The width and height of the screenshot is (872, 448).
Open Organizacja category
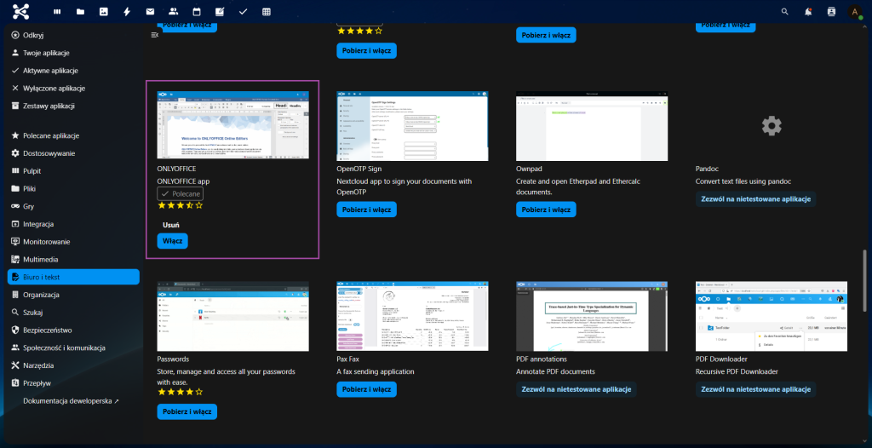click(73, 295)
